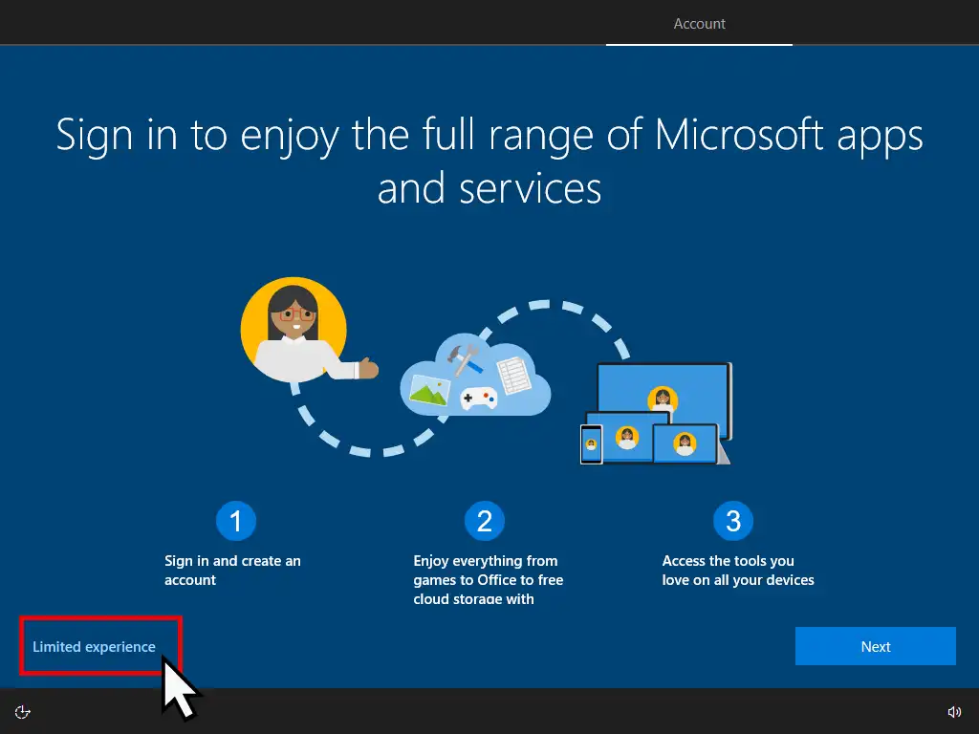Screen dimensions: 979x734
Task: Click the hammer and wrench tools icon
Action: (468, 360)
